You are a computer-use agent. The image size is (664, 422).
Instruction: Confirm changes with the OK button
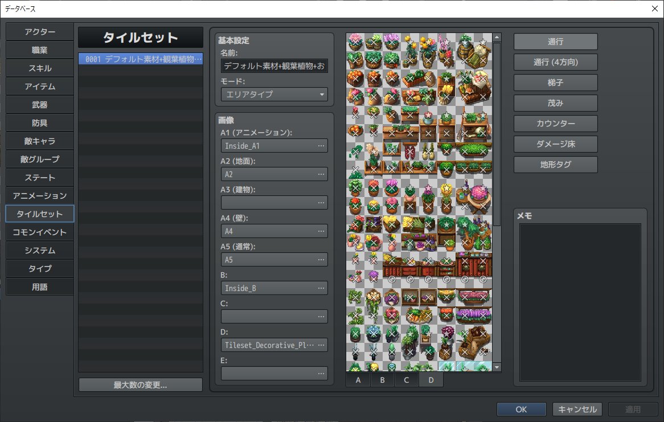click(521, 409)
